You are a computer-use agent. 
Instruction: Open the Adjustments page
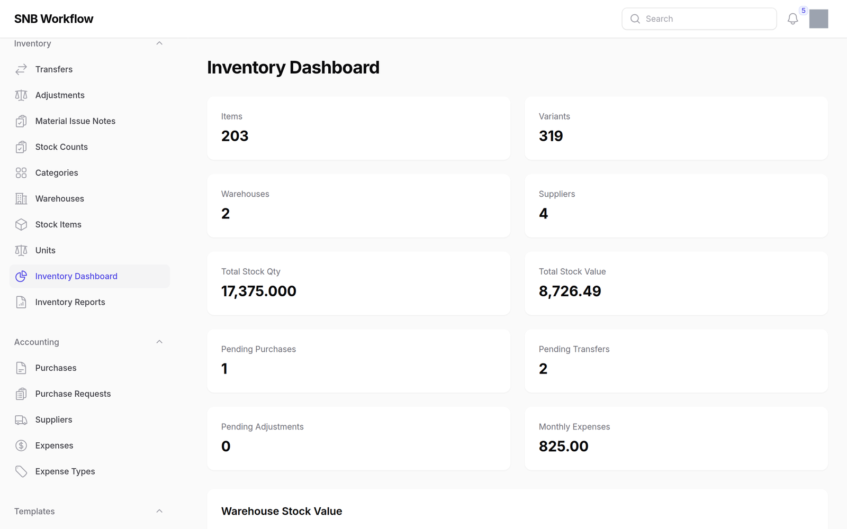[x=89, y=95]
